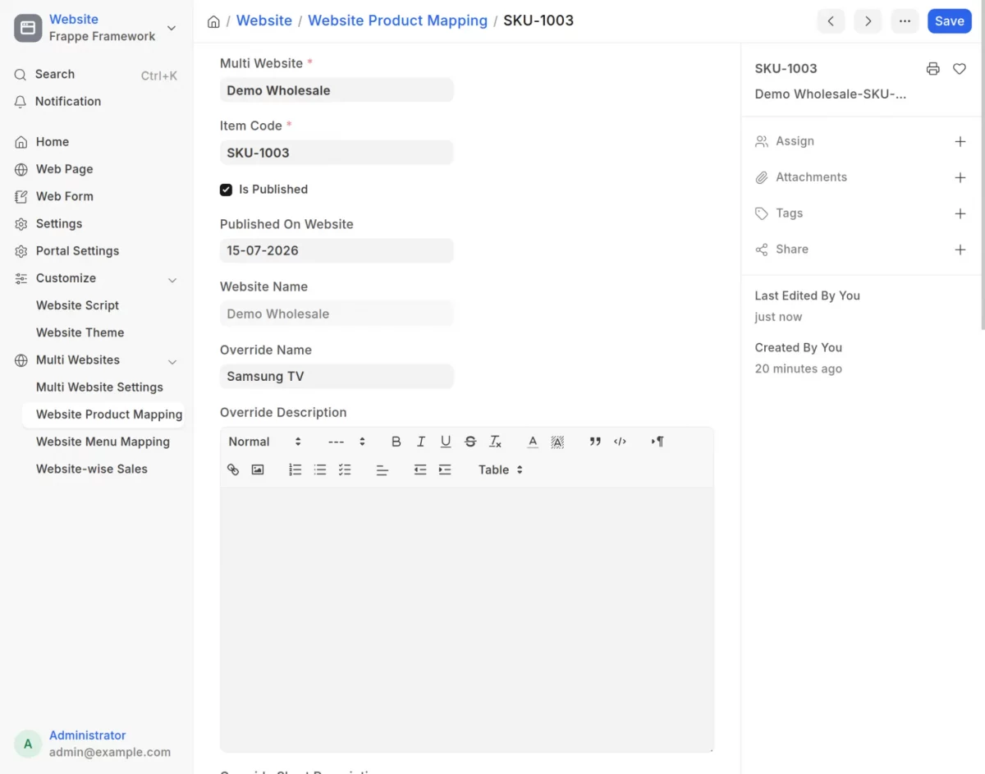Open Portal Settings from the sidebar
Screen dimensions: 985x774
click(x=77, y=251)
